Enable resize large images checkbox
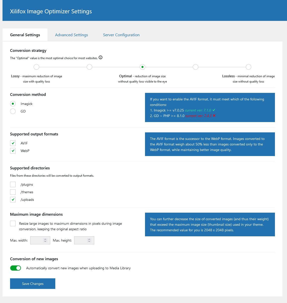This screenshot has width=287, height=303. click(13, 223)
